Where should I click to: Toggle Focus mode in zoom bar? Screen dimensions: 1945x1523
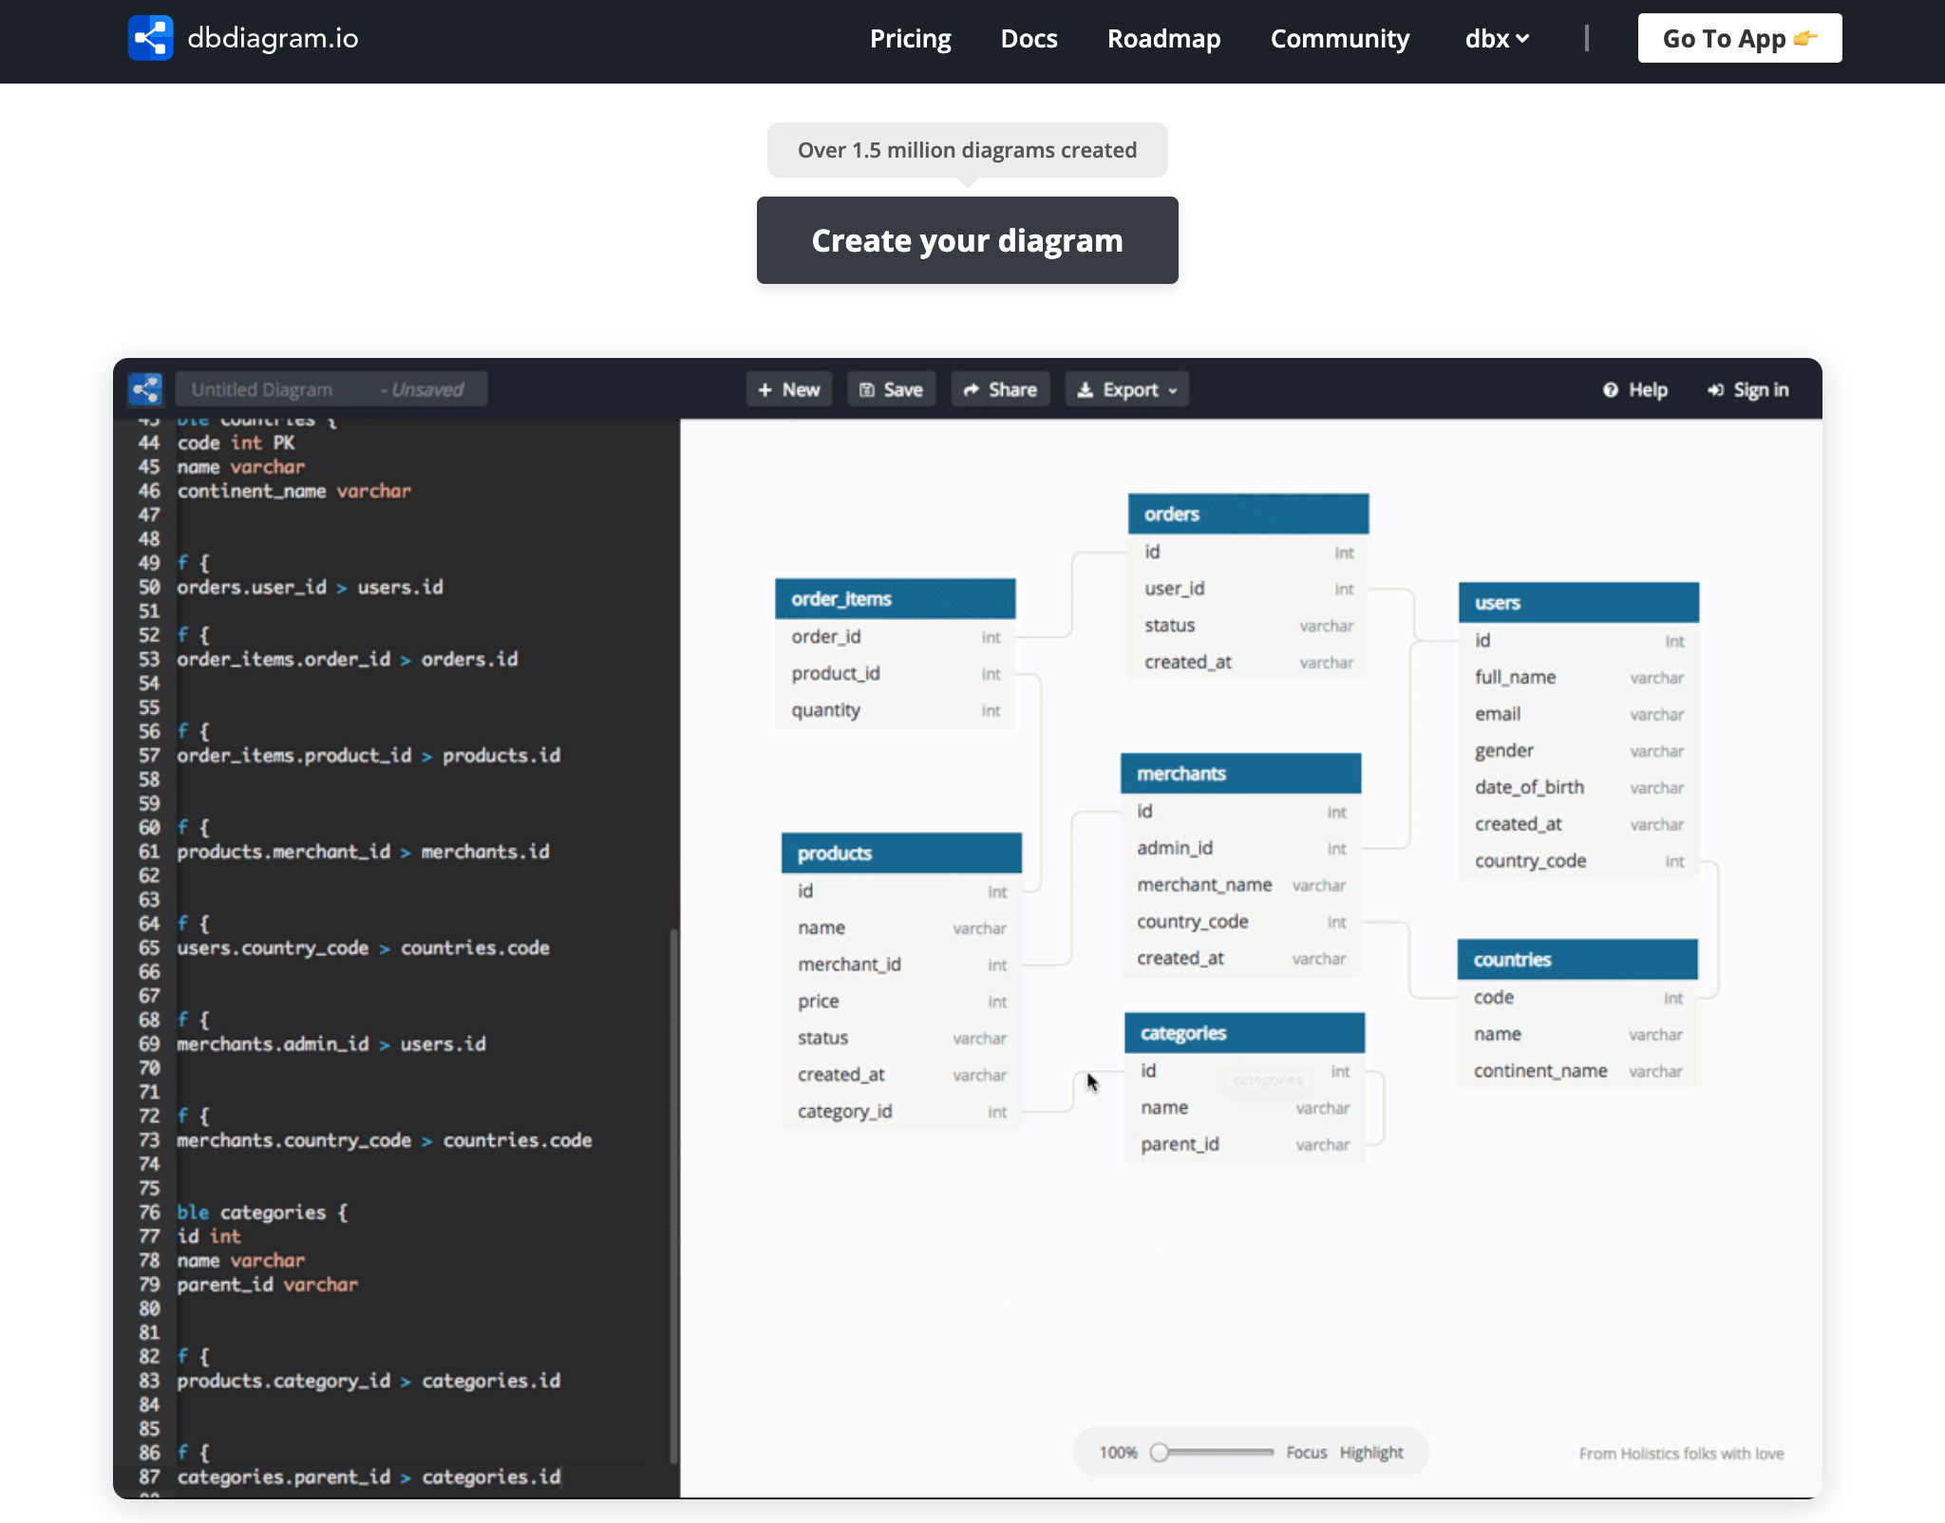[x=1306, y=1453]
